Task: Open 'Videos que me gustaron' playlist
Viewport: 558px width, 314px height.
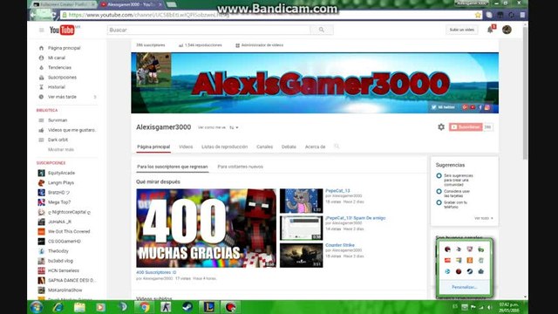Action: (71, 130)
